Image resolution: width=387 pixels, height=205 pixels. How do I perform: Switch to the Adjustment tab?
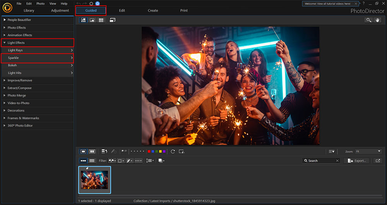click(60, 10)
